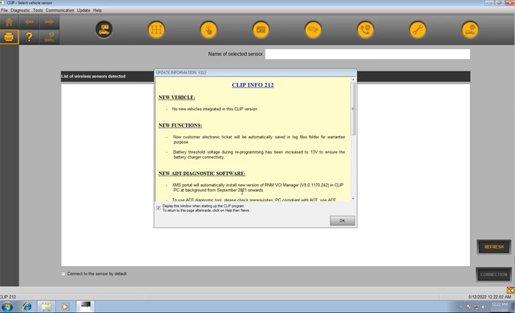Open Windows Start menu
515x313 pixels.
tap(7, 307)
